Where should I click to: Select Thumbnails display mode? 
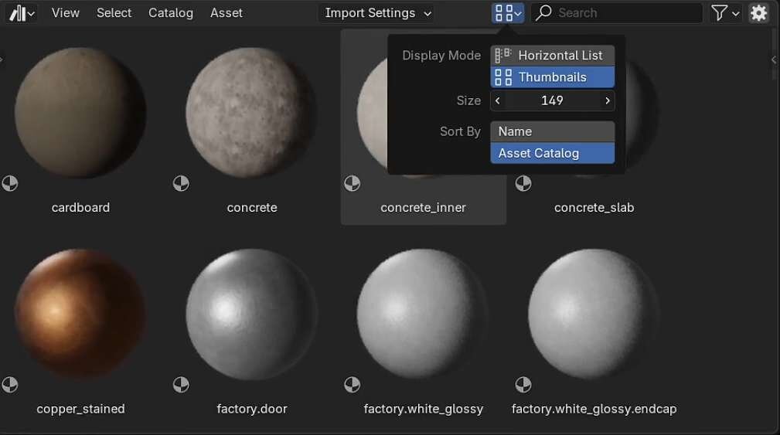click(x=552, y=77)
